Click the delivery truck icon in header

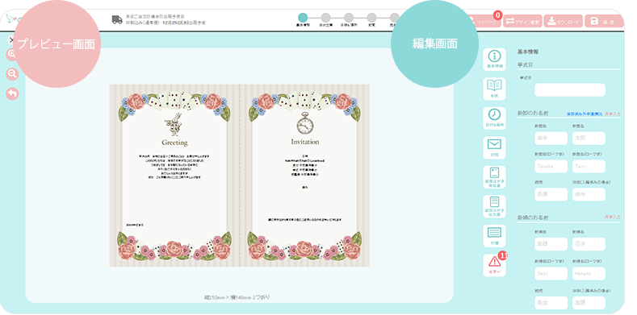[117, 20]
